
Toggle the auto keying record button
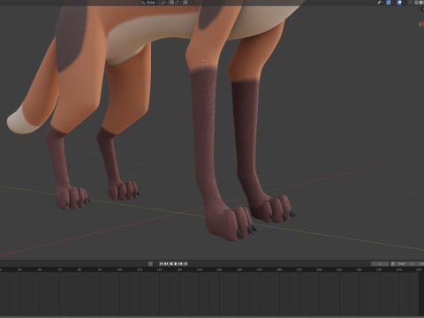click(150, 264)
